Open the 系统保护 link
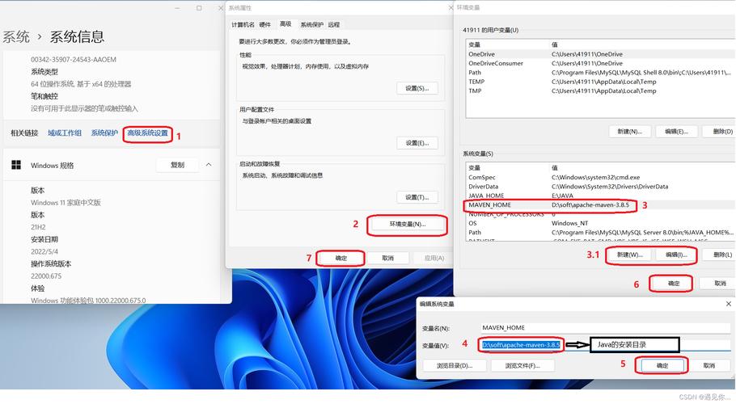The width and height of the screenshot is (736, 404). tap(104, 133)
